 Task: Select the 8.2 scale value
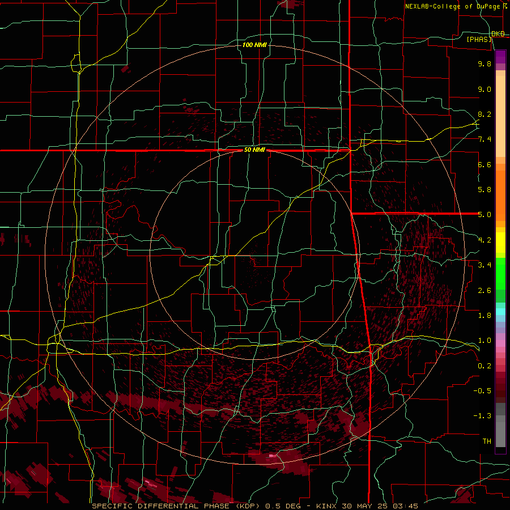point(484,114)
